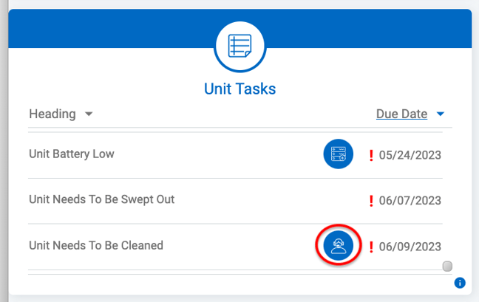479x302 pixels.
Task: Click the Unit Tasks notepad icon
Action: [x=239, y=47]
